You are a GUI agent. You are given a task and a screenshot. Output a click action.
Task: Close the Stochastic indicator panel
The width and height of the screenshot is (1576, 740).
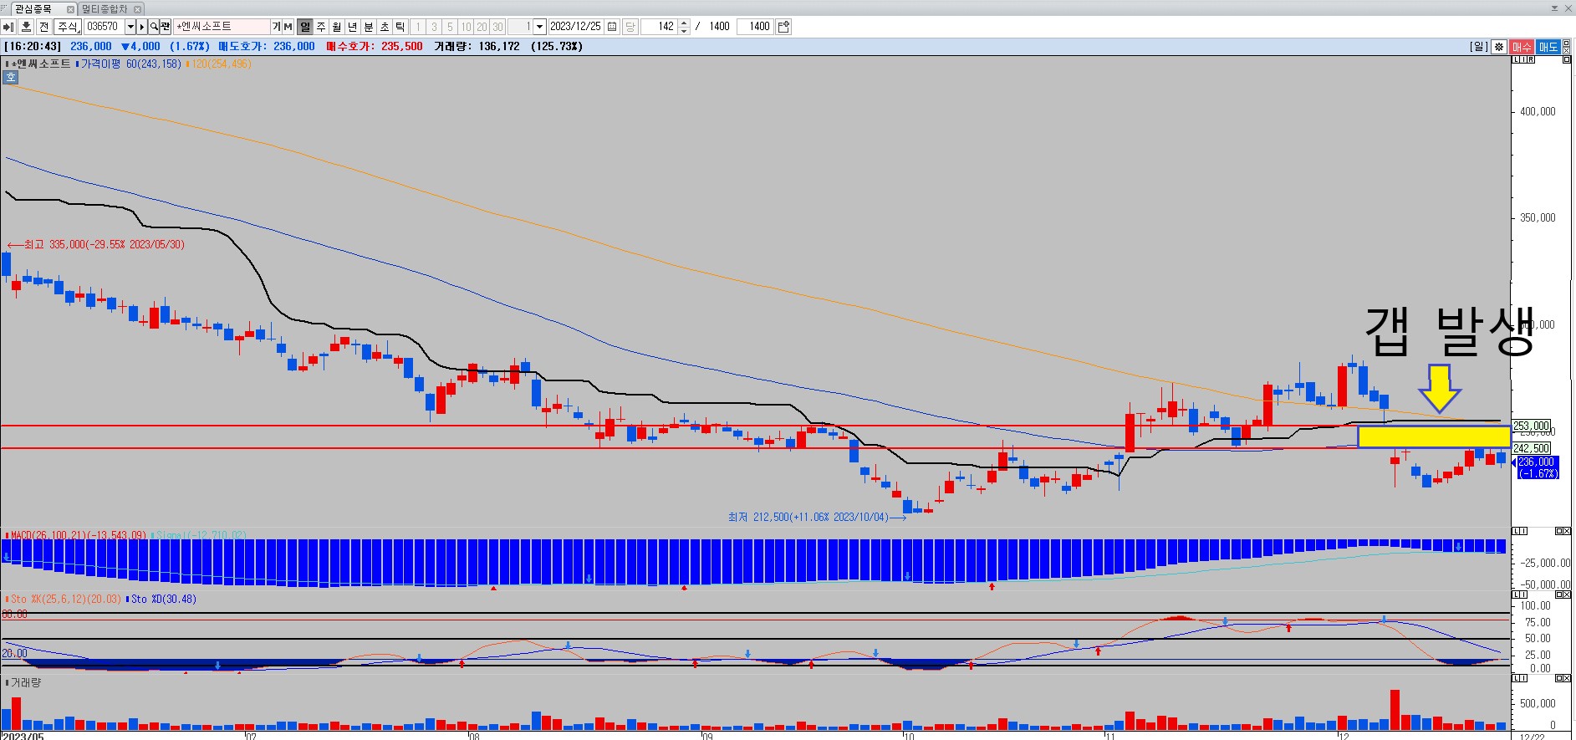tap(1568, 595)
